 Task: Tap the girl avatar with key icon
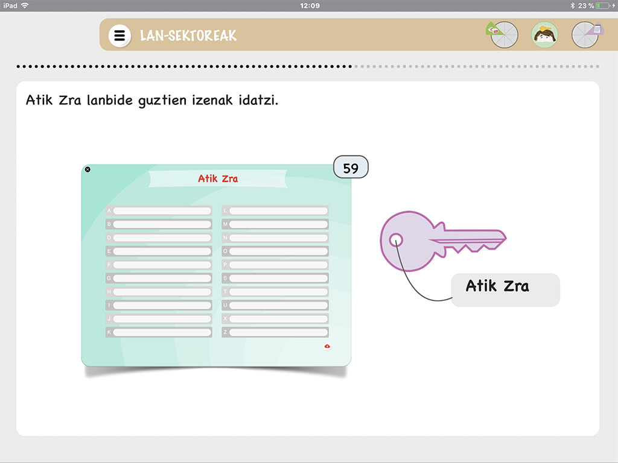pyautogui.click(x=544, y=35)
